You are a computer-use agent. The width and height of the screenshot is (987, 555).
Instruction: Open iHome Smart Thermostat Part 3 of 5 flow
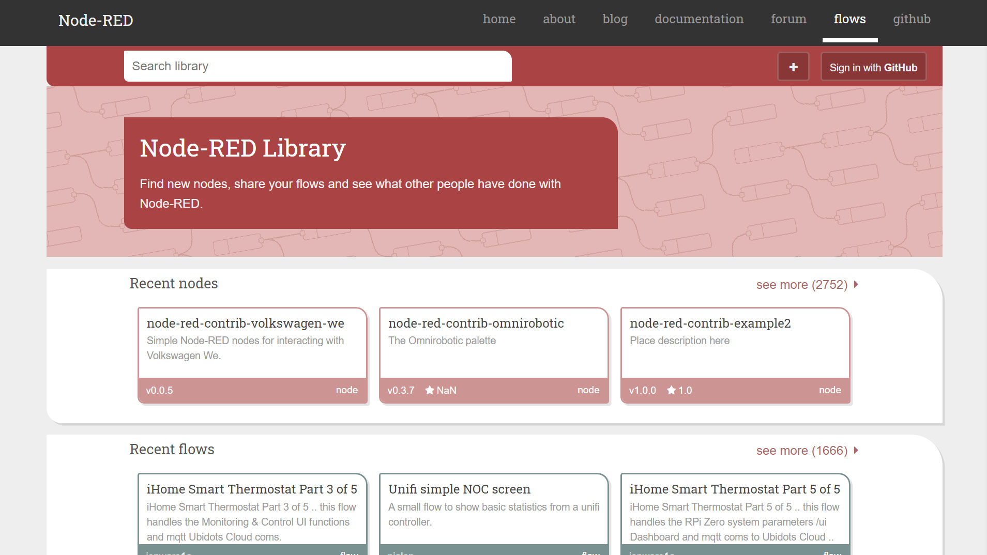pos(251,488)
